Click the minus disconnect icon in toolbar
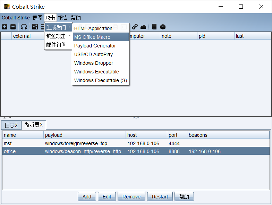Screen dimensions: 272x205 click(x=13, y=27)
